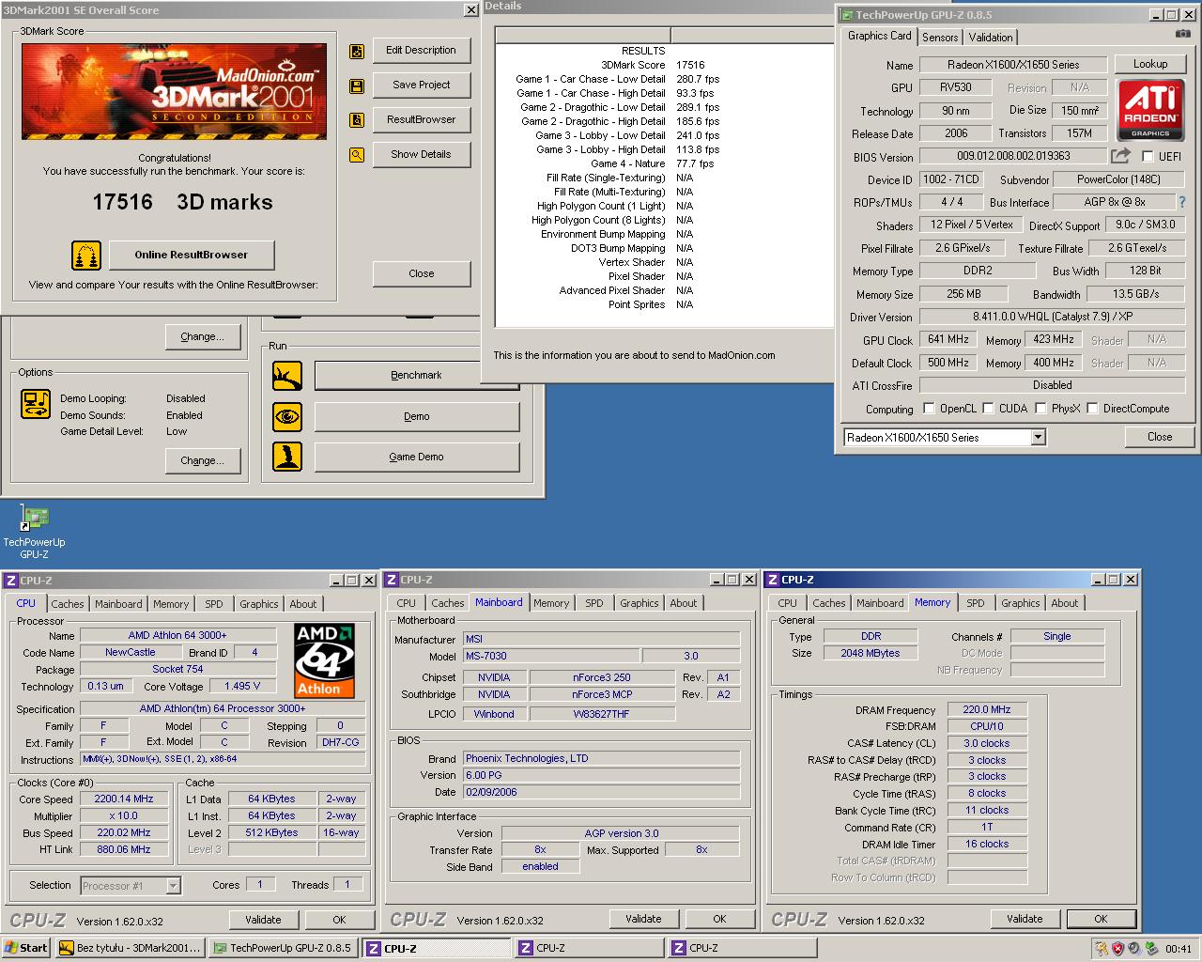Check the UEFI checkbox in GPU-Z

[x=1148, y=156]
